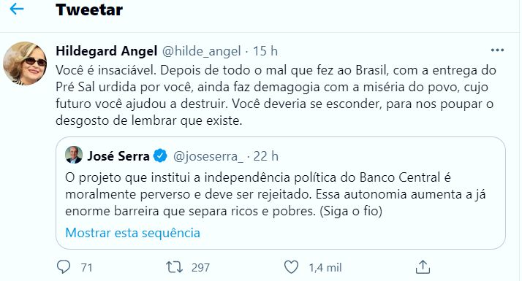This screenshot has height=281, width=522.
Task: Reply using the speech bubble icon
Action: point(64,266)
